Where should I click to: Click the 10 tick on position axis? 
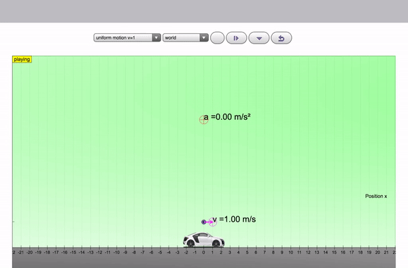coord(290,252)
